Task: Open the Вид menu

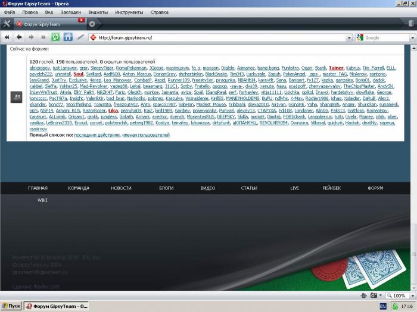Action: coord(49,12)
